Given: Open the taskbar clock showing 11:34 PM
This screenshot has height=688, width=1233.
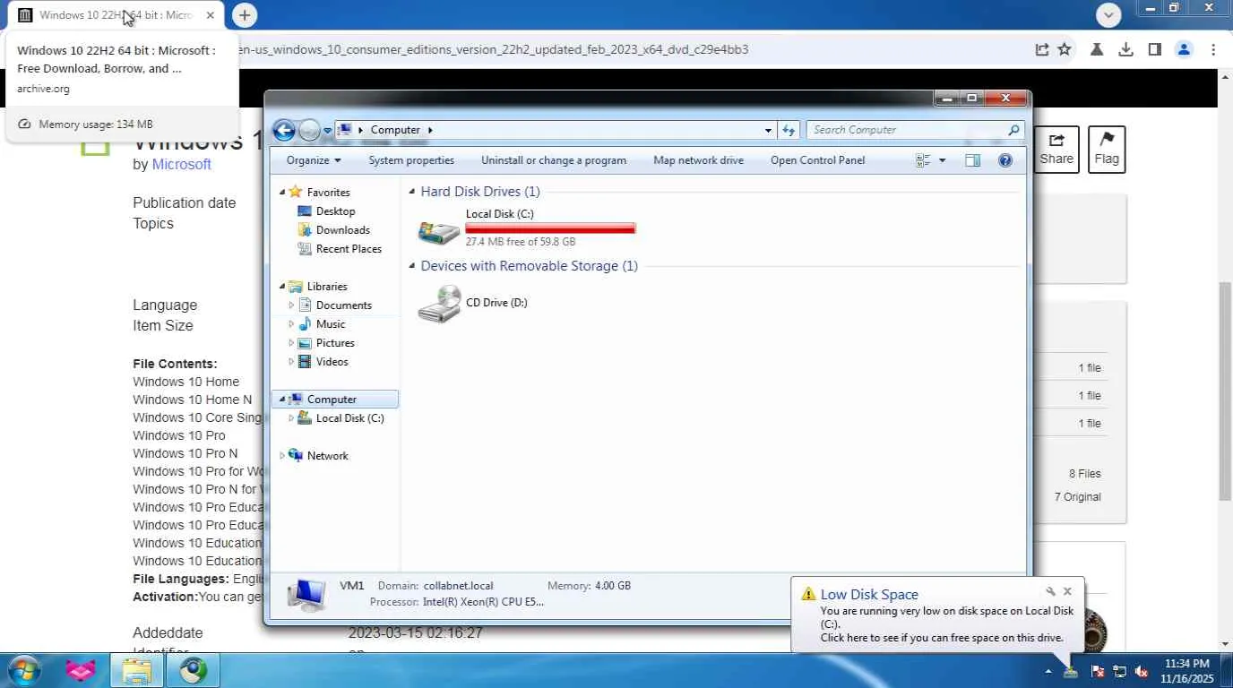Looking at the screenshot, I should (x=1187, y=671).
